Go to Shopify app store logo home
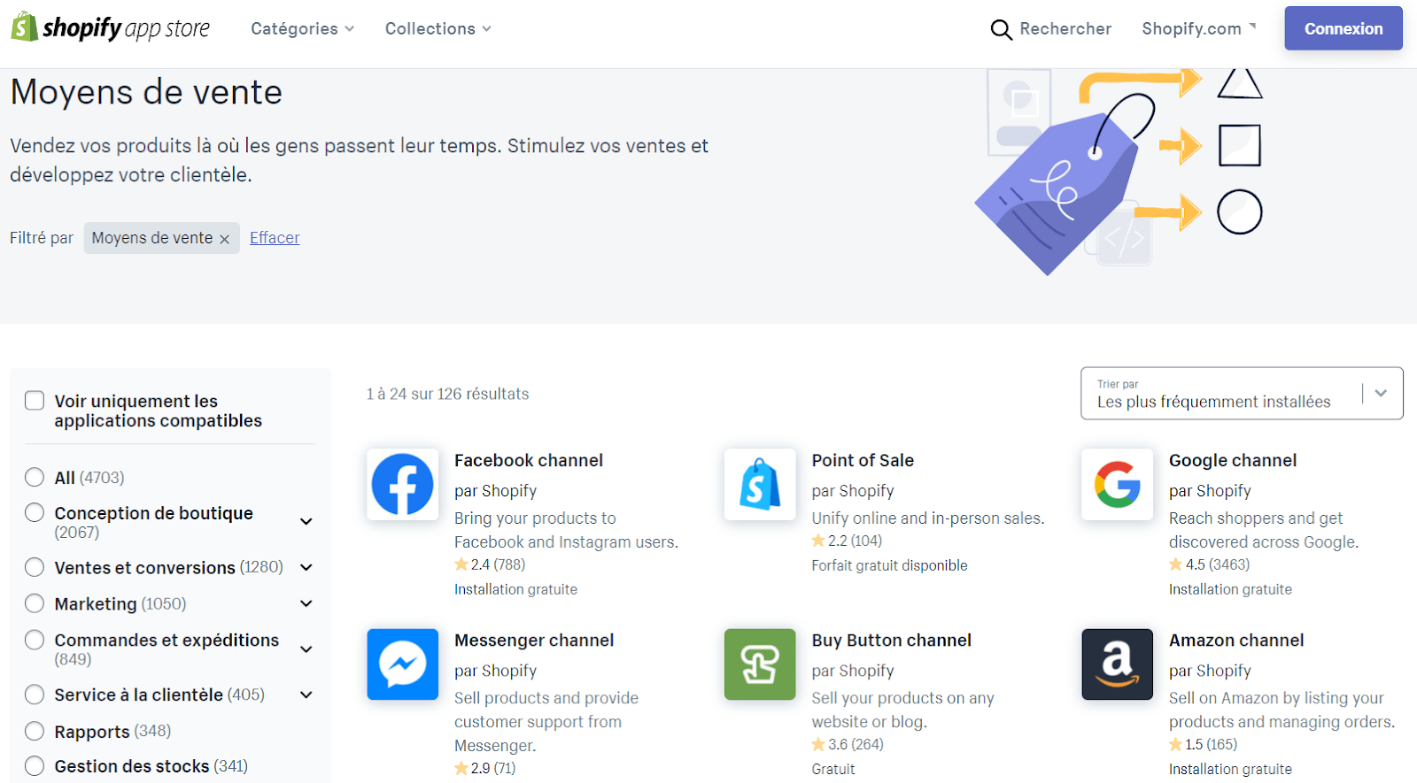 (x=111, y=28)
